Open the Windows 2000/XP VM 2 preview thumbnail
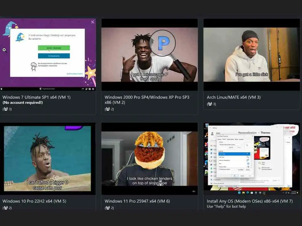 pos(150,54)
